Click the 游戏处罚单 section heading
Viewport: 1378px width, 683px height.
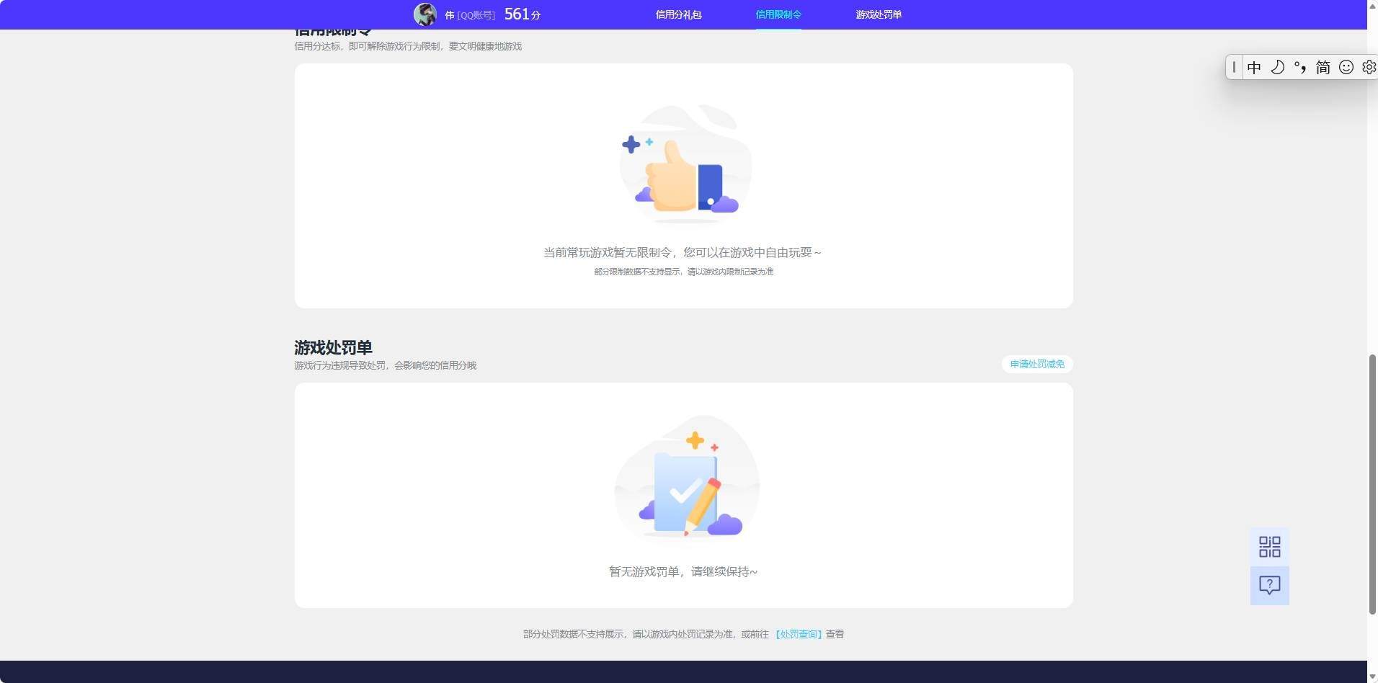(x=333, y=347)
